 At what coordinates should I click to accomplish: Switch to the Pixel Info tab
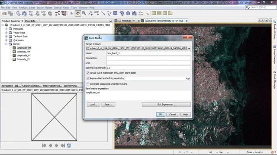tap(30, 21)
